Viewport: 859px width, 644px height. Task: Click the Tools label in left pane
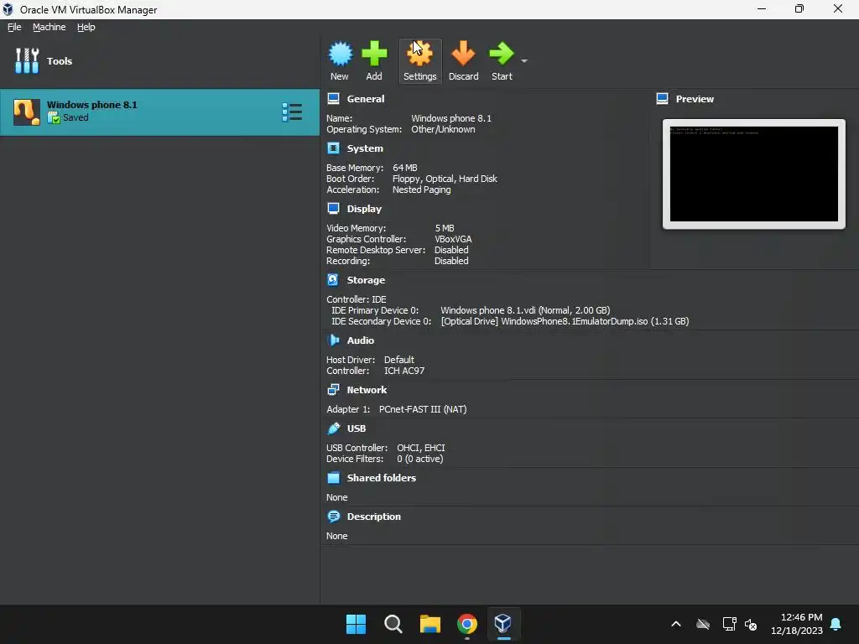(x=60, y=61)
